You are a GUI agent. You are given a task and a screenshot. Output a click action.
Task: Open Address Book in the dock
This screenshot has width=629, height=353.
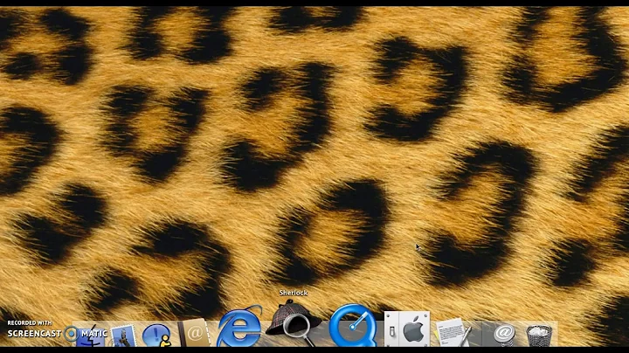194,333
